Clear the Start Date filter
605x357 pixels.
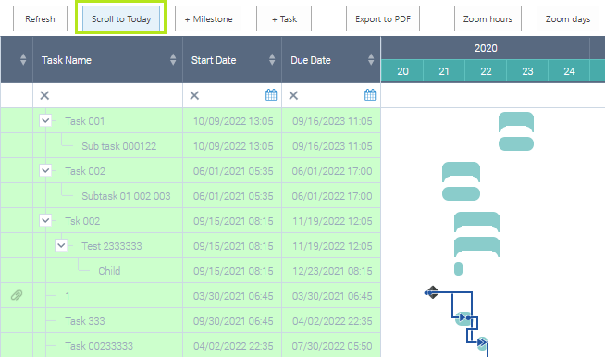pos(194,95)
